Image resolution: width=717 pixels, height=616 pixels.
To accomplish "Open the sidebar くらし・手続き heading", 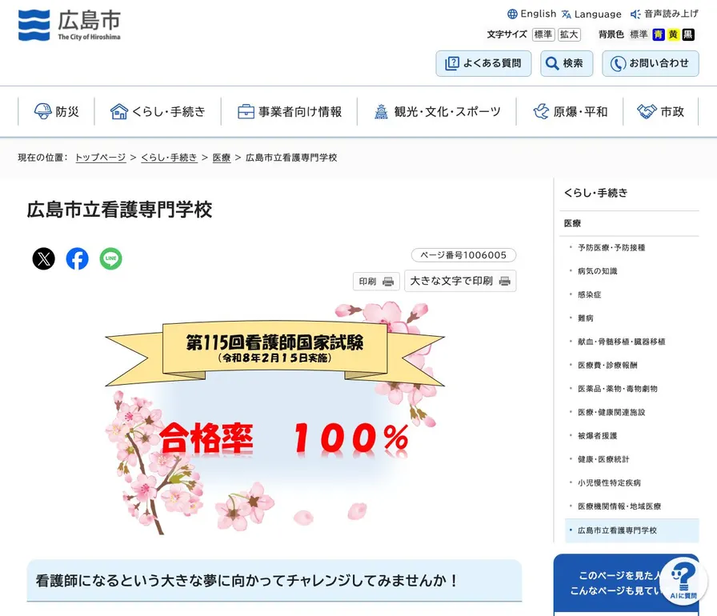I will point(596,193).
